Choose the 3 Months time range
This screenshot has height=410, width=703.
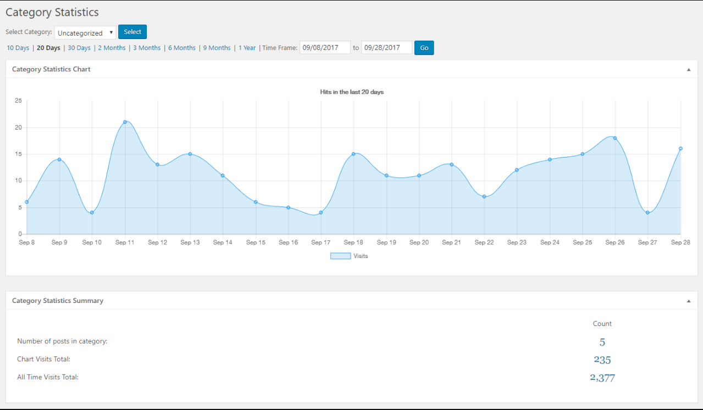(x=147, y=48)
